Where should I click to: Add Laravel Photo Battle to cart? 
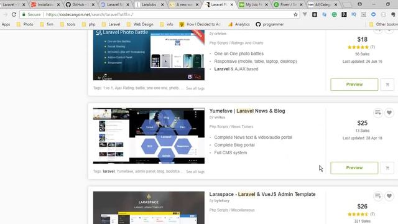387,85
